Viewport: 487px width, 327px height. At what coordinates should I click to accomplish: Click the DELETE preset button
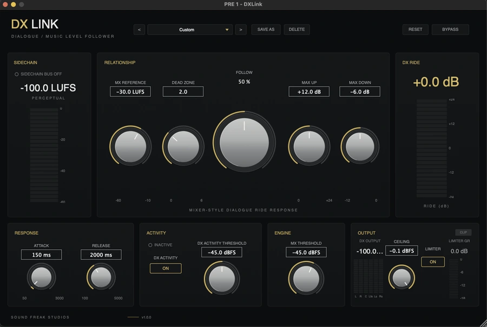click(x=297, y=30)
